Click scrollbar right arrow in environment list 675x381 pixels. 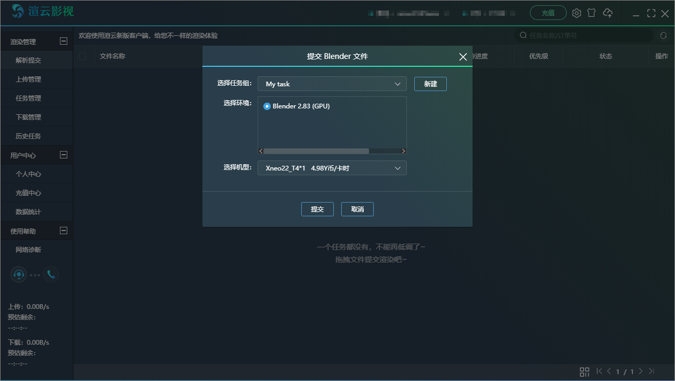coord(403,151)
